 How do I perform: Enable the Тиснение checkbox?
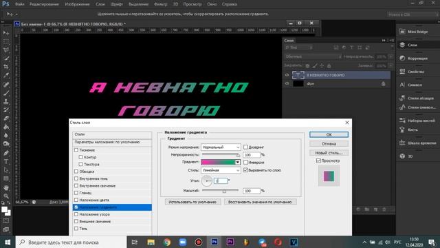[76, 150]
